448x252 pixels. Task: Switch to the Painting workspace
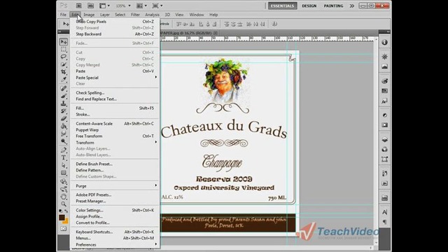click(333, 6)
